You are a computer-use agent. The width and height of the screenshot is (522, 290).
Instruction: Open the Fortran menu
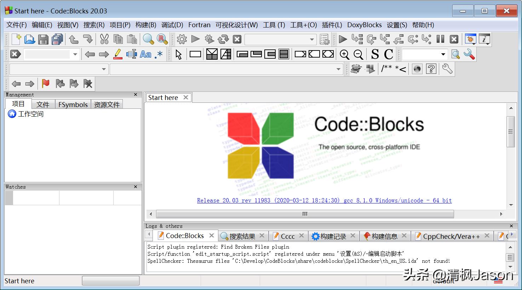coord(199,25)
